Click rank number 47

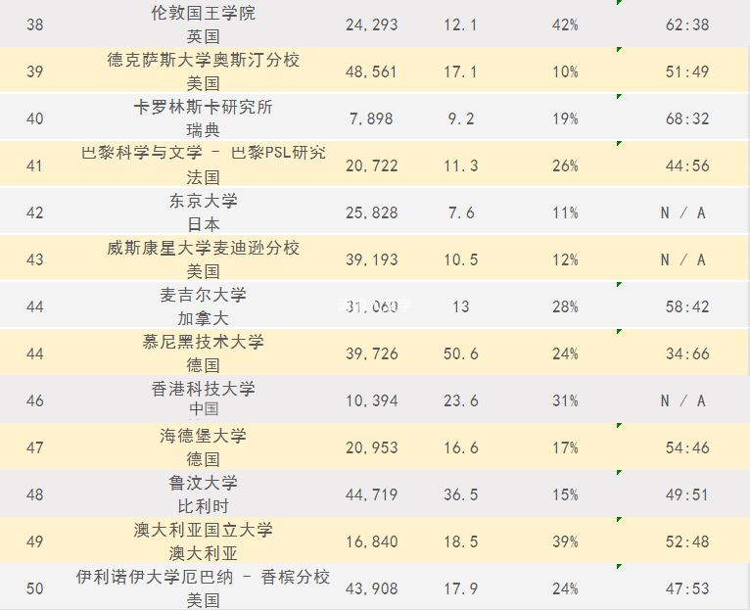click(x=35, y=447)
